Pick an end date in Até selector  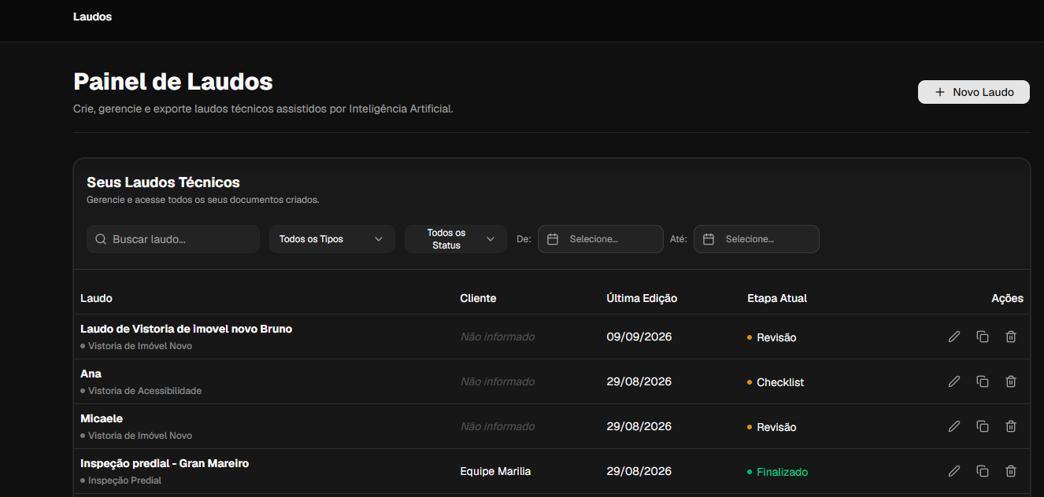click(x=757, y=239)
